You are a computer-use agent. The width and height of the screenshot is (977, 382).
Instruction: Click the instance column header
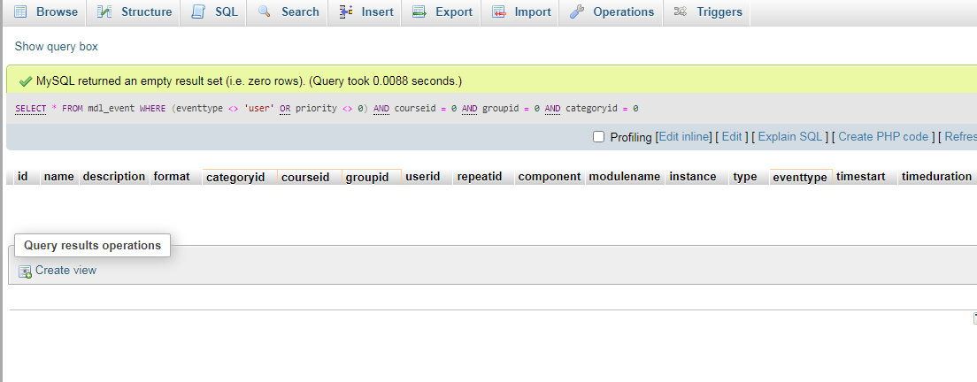pos(693,177)
